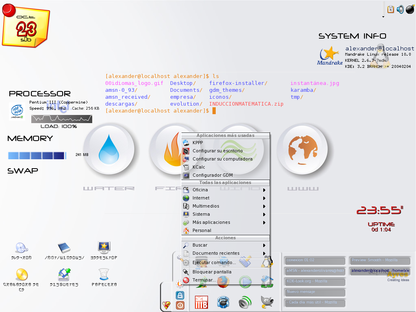Select Bloquear pantalla entry
This screenshot has height=312, width=416.
[225, 272]
